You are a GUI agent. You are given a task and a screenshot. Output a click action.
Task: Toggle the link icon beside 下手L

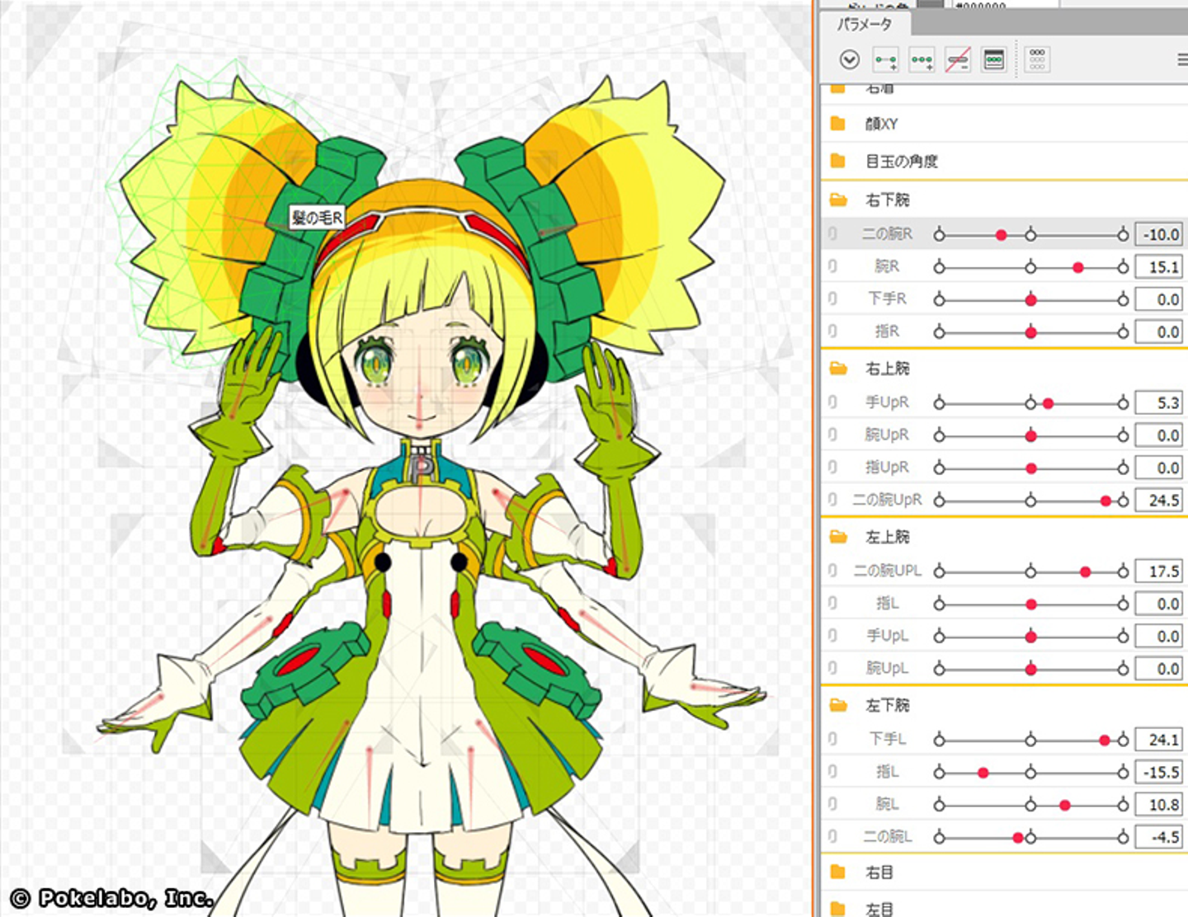pos(832,740)
